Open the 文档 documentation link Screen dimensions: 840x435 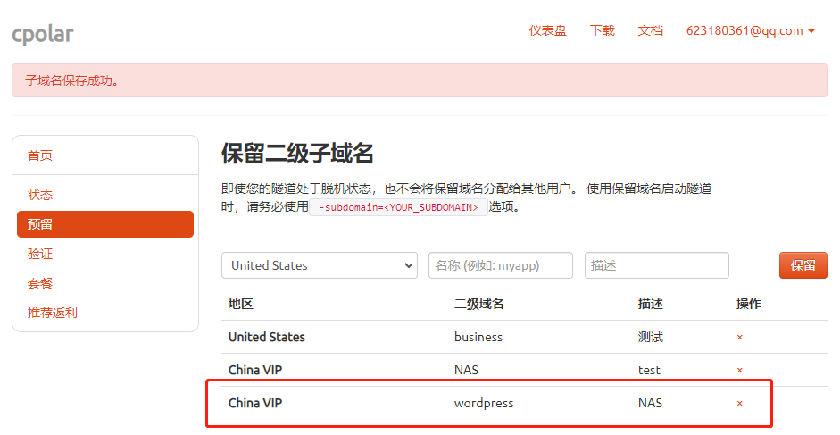(x=651, y=30)
